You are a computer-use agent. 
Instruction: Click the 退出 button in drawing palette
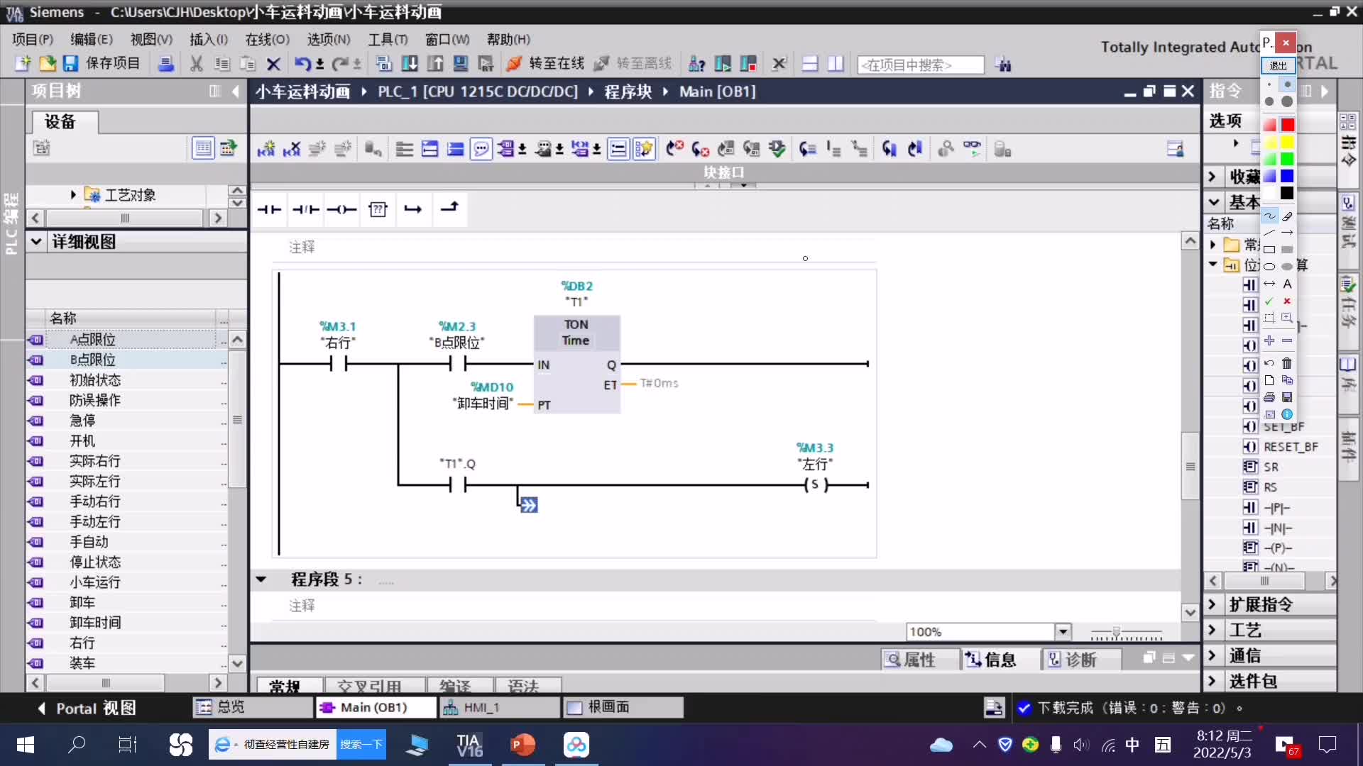pyautogui.click(x=1279, y=65)
